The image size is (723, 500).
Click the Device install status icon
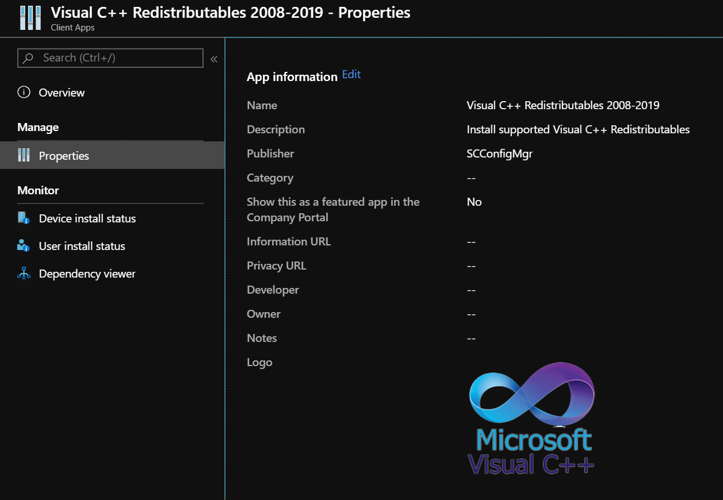click(24, 218)
